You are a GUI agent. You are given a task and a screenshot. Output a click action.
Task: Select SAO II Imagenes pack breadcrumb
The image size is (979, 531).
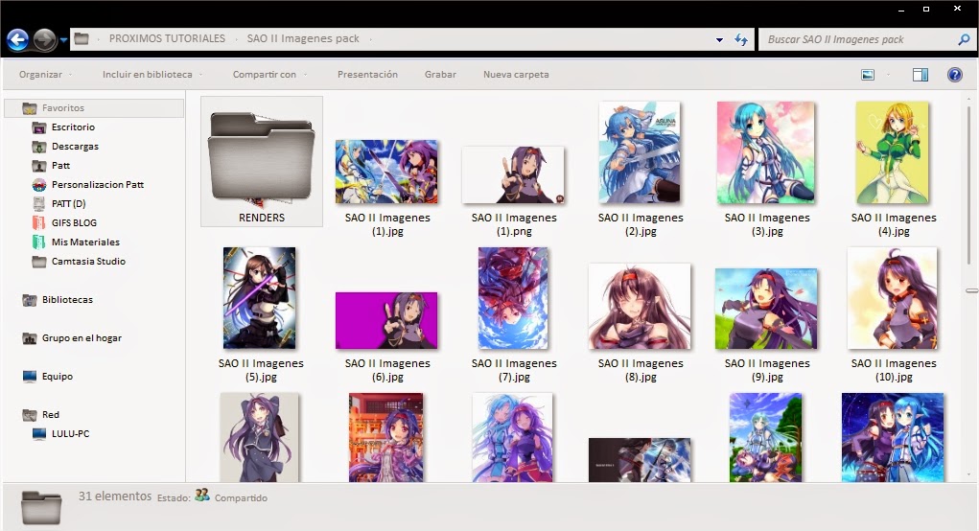pyautogui.click(x=303, y=38)
